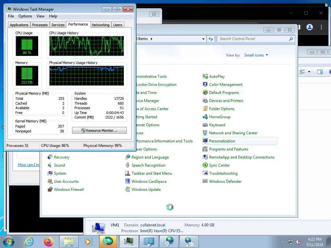
Task: Click refresh arrows beside address bar
Action: click(211, 39)
